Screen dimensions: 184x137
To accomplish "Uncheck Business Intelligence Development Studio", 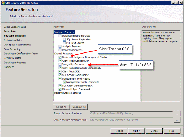I will click(60, 57).
